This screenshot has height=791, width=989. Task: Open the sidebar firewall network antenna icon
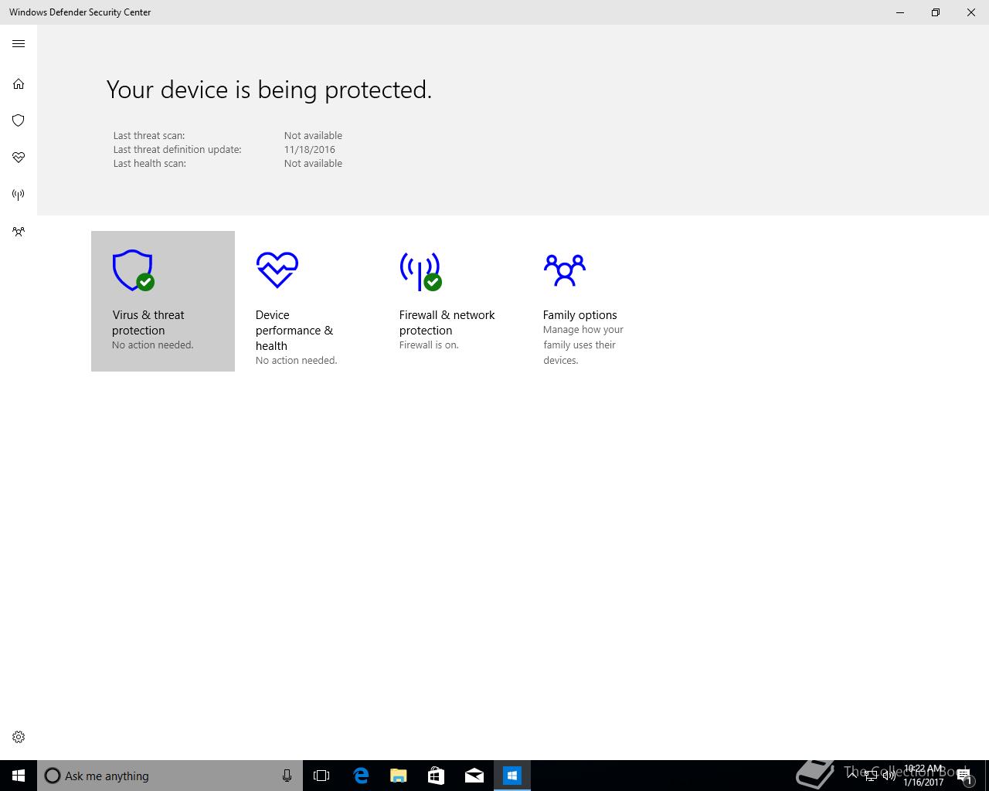19,195
